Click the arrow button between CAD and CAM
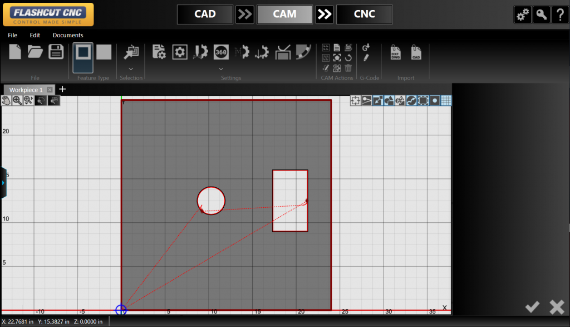The image size is (570, 327). [245, 14]
